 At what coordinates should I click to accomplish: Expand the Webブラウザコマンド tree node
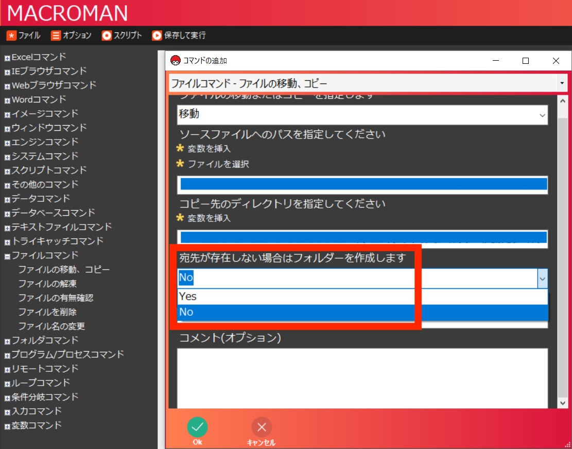pos(7,87)
